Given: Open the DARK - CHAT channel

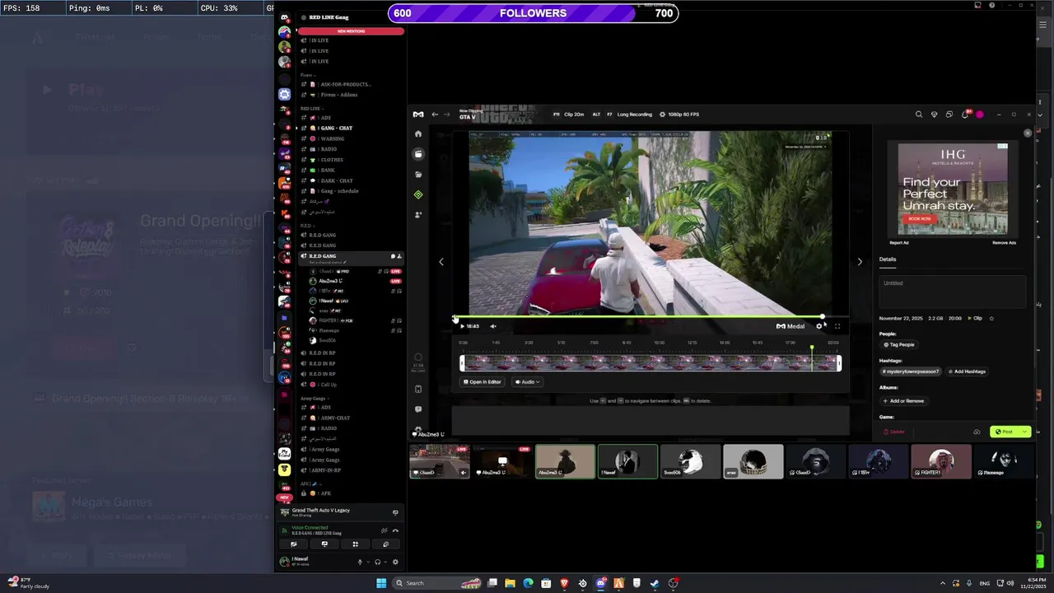Looking at the screenshot, I should coord(351,180).
